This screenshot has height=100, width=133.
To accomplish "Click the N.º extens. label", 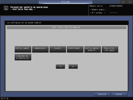I will click(97, 13).
